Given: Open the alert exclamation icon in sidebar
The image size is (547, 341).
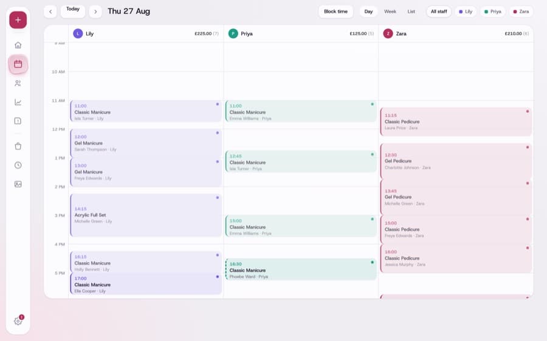Looking at the screenshot, I should (18, 121).
